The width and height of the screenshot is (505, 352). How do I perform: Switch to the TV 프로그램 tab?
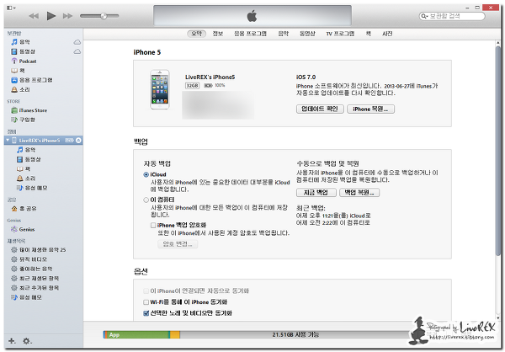(340, 34)
